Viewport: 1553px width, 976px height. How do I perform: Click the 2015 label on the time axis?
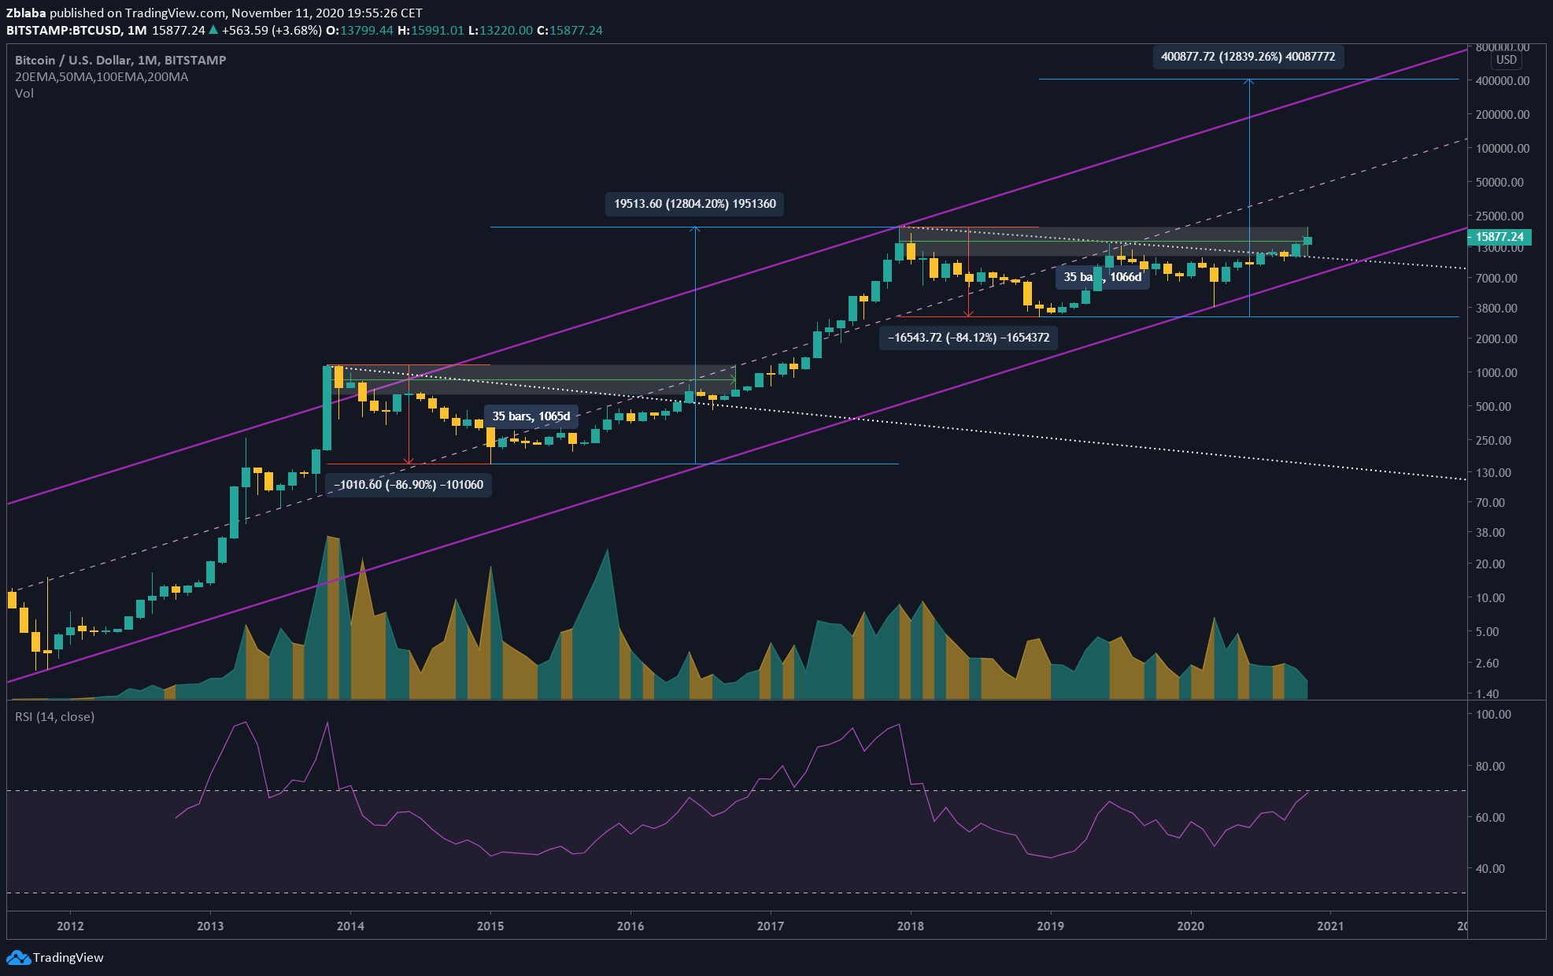click(490, 926)
